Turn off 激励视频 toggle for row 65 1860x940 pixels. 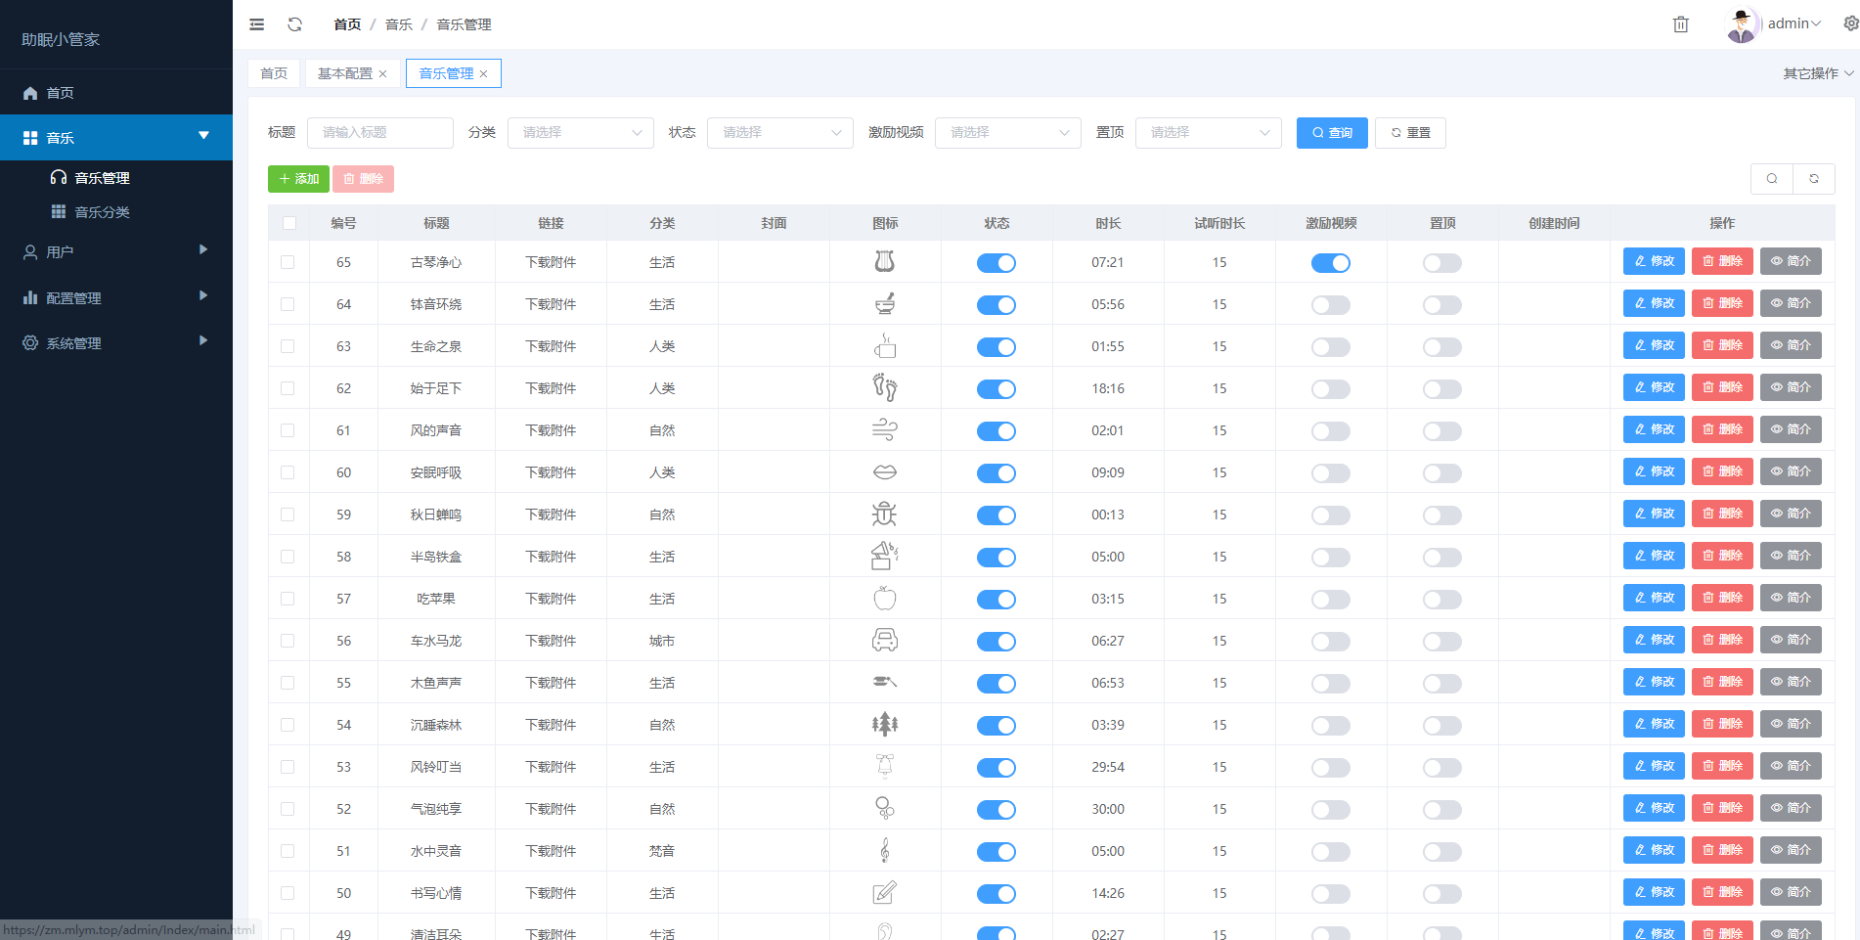1330,263
